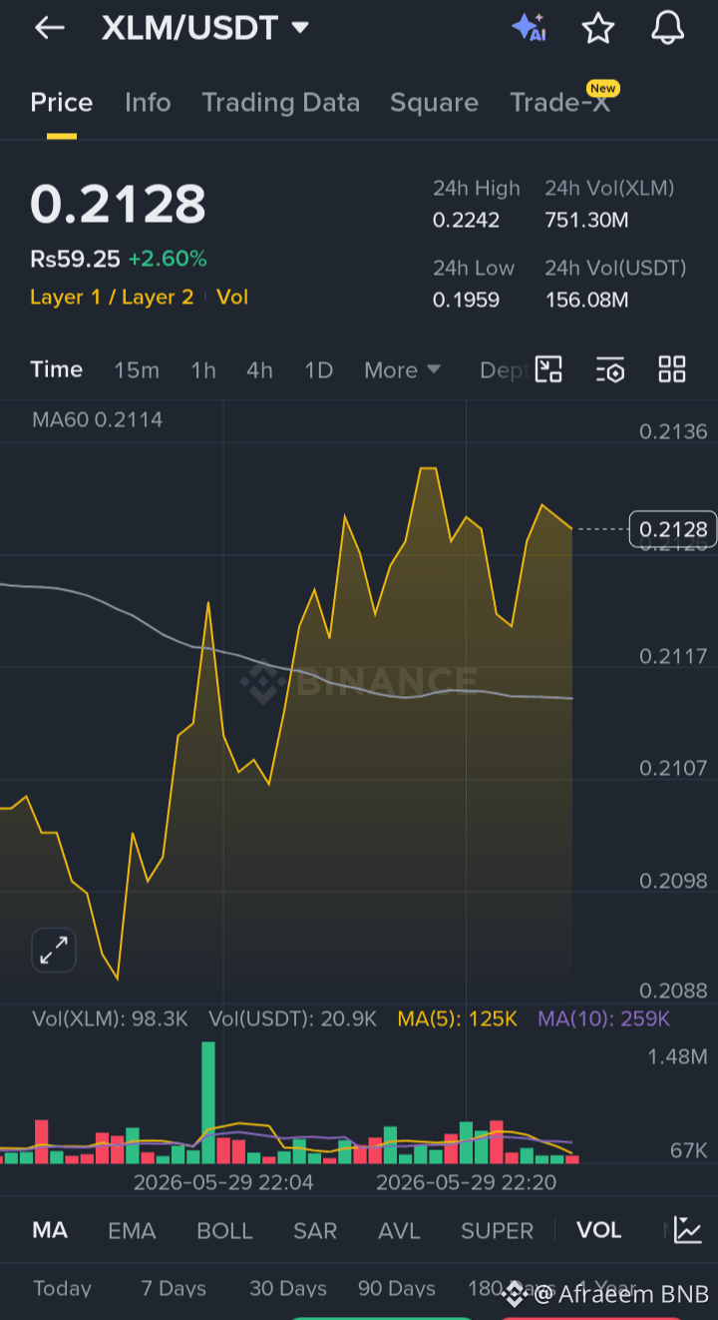718x1320 pixels.
Task: Select the 1D interval
Action: pyautogui.click(x=318, y=370)
